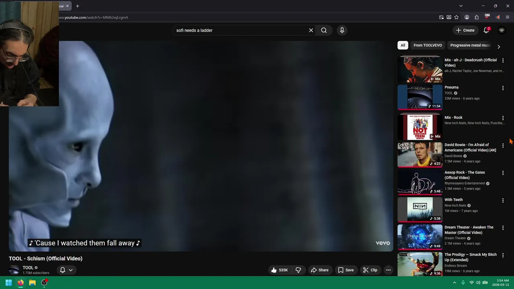The width and height of the screenshot is (514, 289).
Task: Show hidden system tray icons chevron
Action: [x=455, y=283]
